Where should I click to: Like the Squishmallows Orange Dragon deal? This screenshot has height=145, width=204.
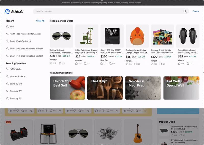click(x=127, y=64)
